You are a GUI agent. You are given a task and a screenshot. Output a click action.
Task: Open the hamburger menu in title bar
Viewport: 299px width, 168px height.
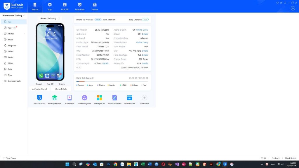point(285,3)
